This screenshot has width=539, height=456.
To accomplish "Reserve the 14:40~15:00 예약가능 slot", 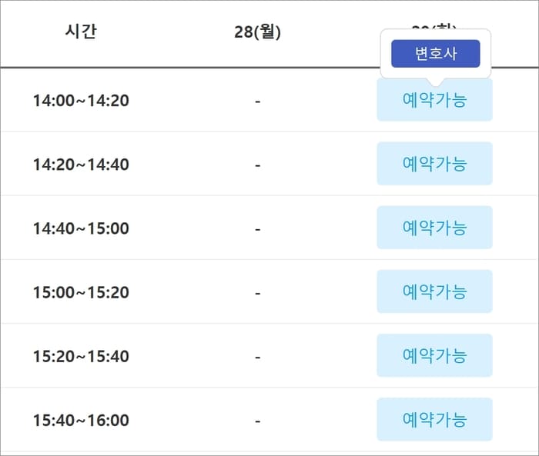I will tap(434, 228).
